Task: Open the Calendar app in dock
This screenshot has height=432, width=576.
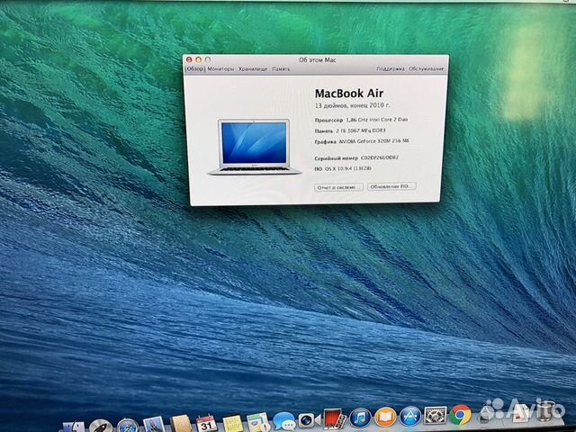Action: coord(206,421)
